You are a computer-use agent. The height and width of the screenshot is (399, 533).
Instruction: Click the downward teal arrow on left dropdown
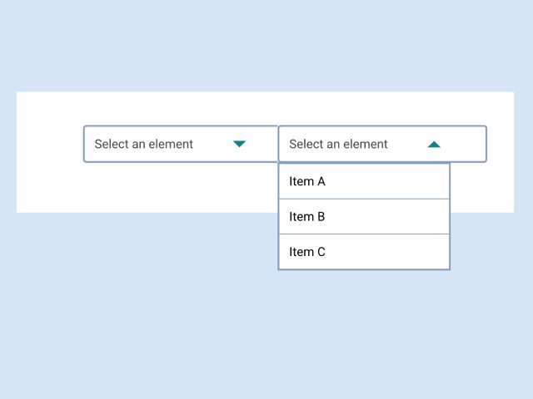pyautogui.click(x=239, y=144)
